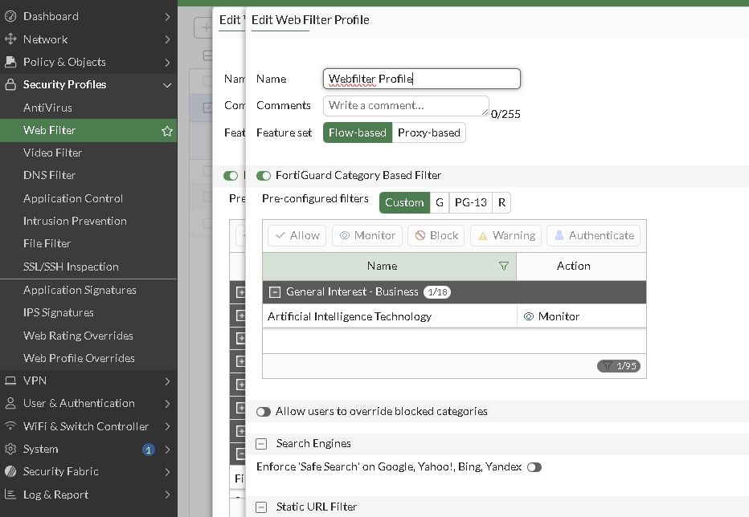Collapse the Search Engines section
Screen dimensions: 749x517
[261, 444]
